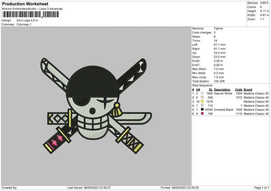Viewport: 271px width, 191px height.
Task: Click the beige swatch for code 1072
Action: click(202, 97)
